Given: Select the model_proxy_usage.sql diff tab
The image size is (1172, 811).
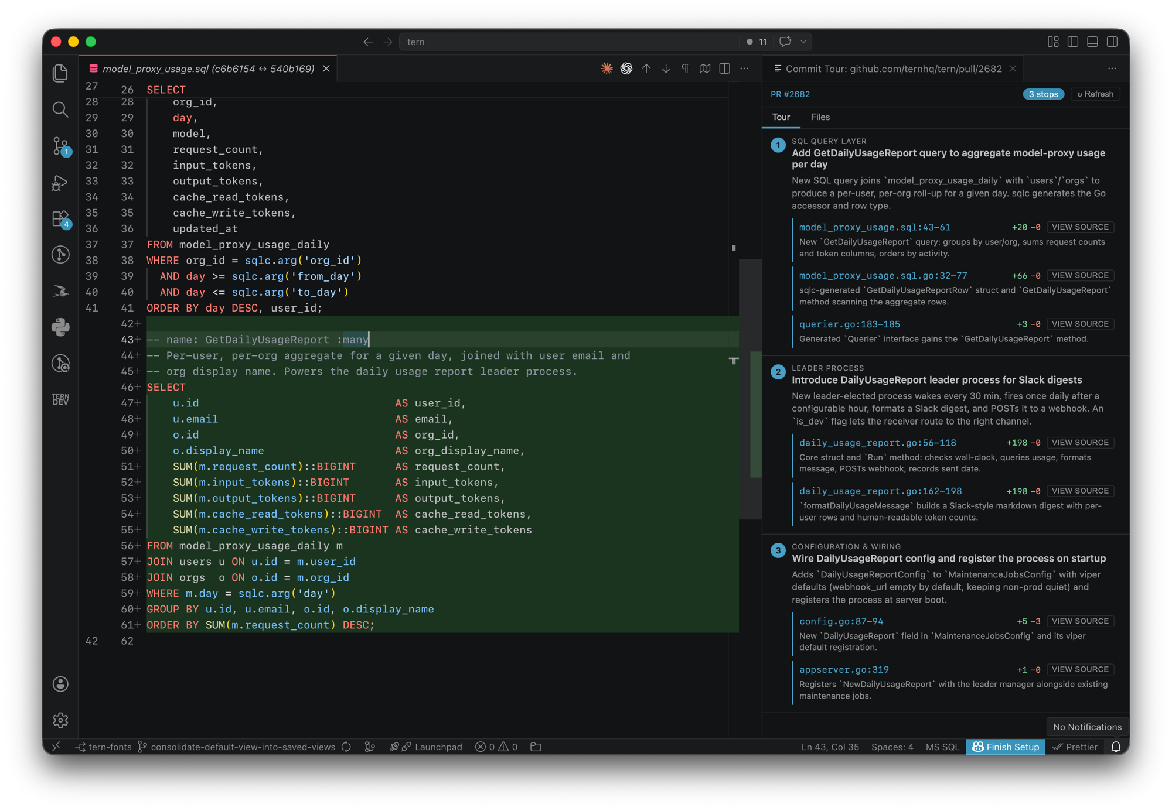Looking at the screenshot, I should (208, 69).
